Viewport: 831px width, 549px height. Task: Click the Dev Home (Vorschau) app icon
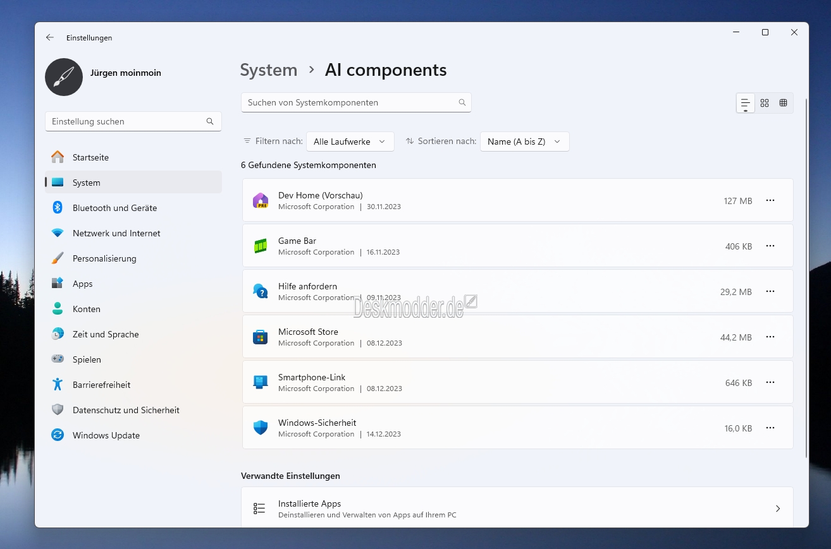pyautogui.click(x=261, y=200)
